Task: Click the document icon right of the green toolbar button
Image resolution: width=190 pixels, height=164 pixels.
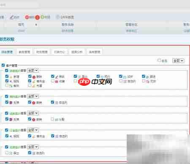Action: (x=58, y=17)
